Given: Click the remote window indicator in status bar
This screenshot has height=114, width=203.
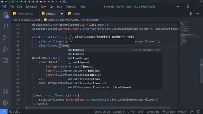Looking at the screenshot, I should [x=3, y=111].
